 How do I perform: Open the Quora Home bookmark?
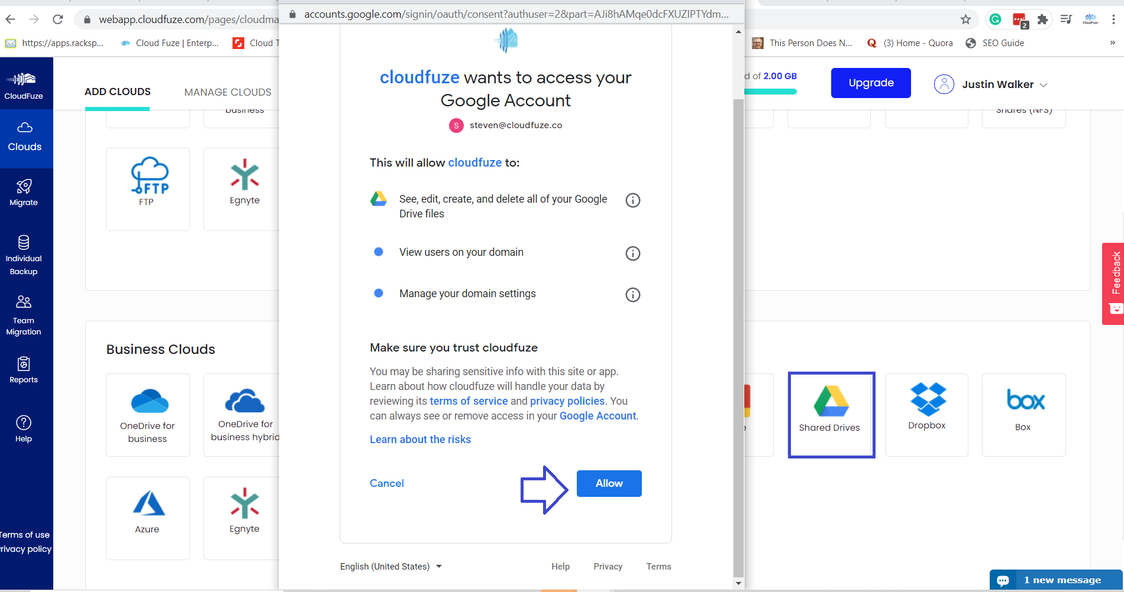click(x=910, y=43)
